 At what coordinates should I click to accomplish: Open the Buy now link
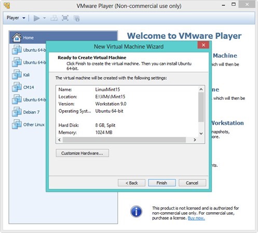pyautogui.click(x=196, y=218)
